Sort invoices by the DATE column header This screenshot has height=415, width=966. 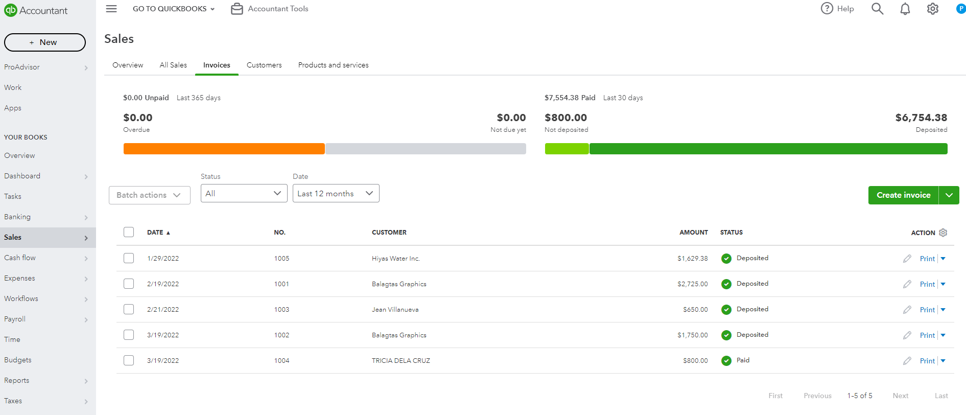tap(155, 233)
